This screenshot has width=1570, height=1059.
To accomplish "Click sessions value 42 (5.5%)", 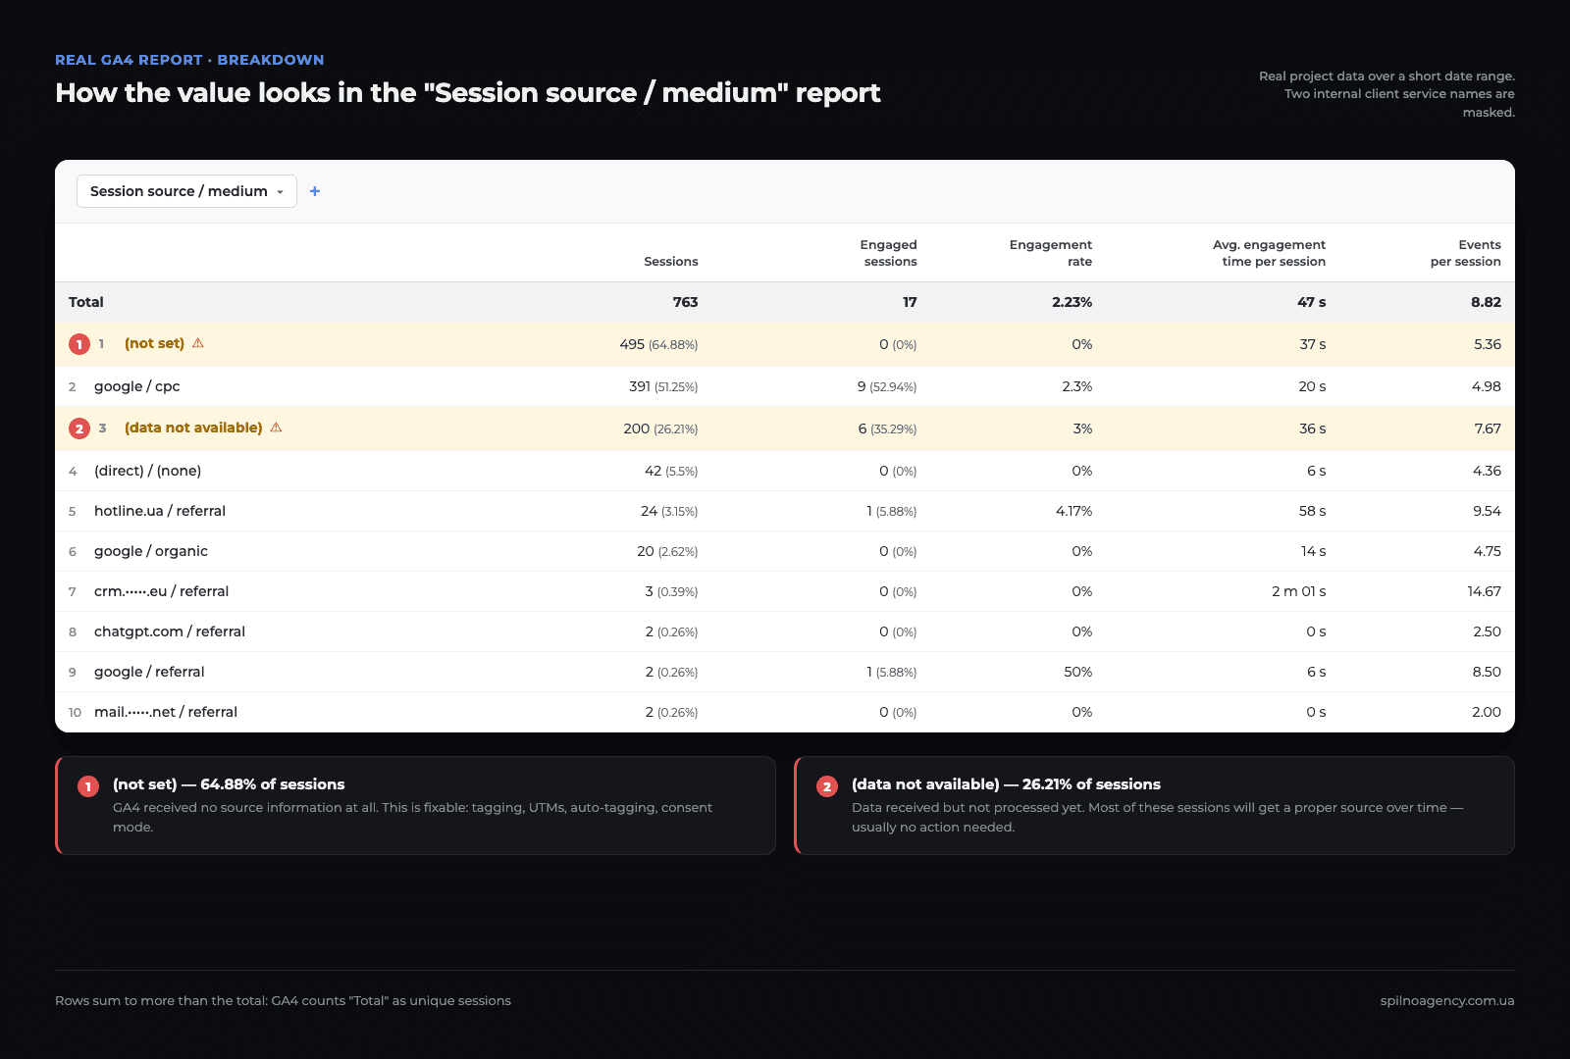I will coord(671,471).
